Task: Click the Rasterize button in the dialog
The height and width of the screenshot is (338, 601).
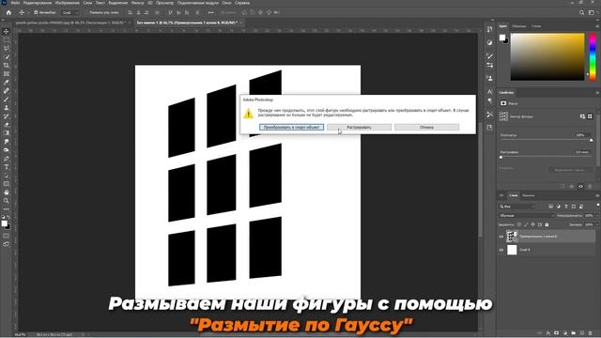Action: pos(359,128)
